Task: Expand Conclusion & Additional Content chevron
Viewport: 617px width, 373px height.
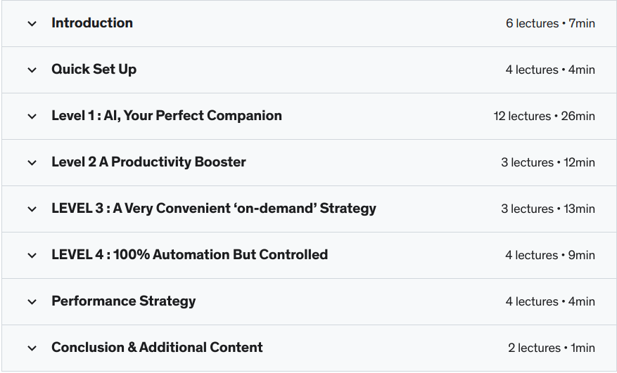Action: [32, 348]
